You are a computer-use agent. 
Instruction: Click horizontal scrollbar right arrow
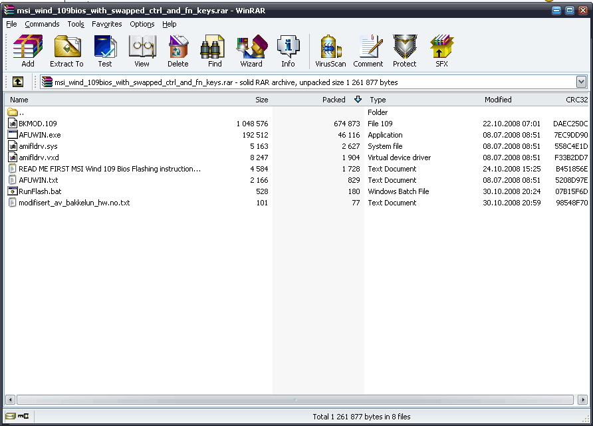tap(582, 399)
